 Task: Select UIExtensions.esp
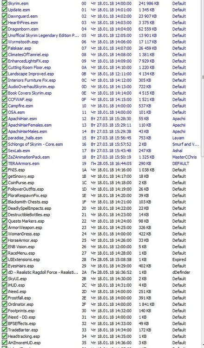(24, 259)
